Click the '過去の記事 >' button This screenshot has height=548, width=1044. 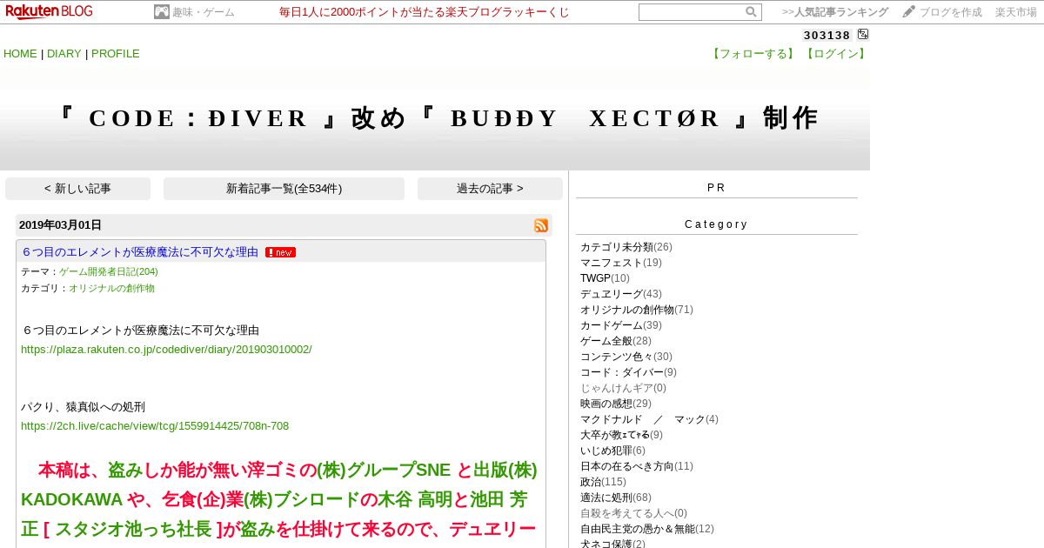coord(490,189)
